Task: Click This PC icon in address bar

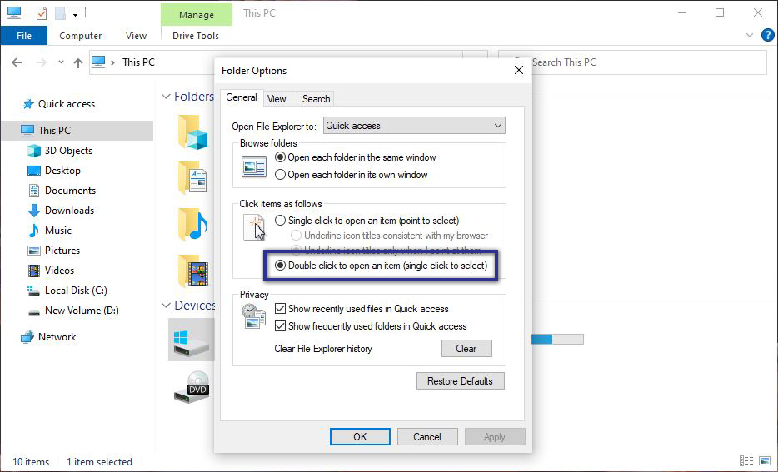Action: coord(99,62)
